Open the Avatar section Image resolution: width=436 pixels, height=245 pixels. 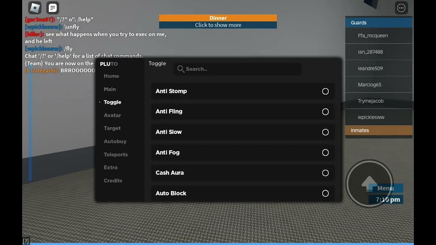pyautogui.click(x=112, y=115)
